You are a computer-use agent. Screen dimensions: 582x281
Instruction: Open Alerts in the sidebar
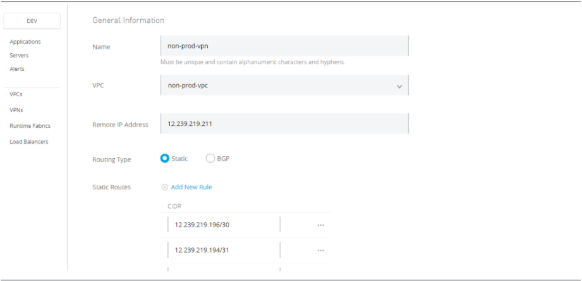point(17,68)
